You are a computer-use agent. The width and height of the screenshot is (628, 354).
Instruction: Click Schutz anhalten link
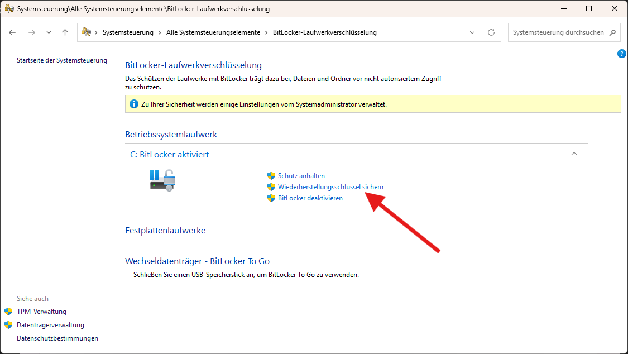click(301, 176)
